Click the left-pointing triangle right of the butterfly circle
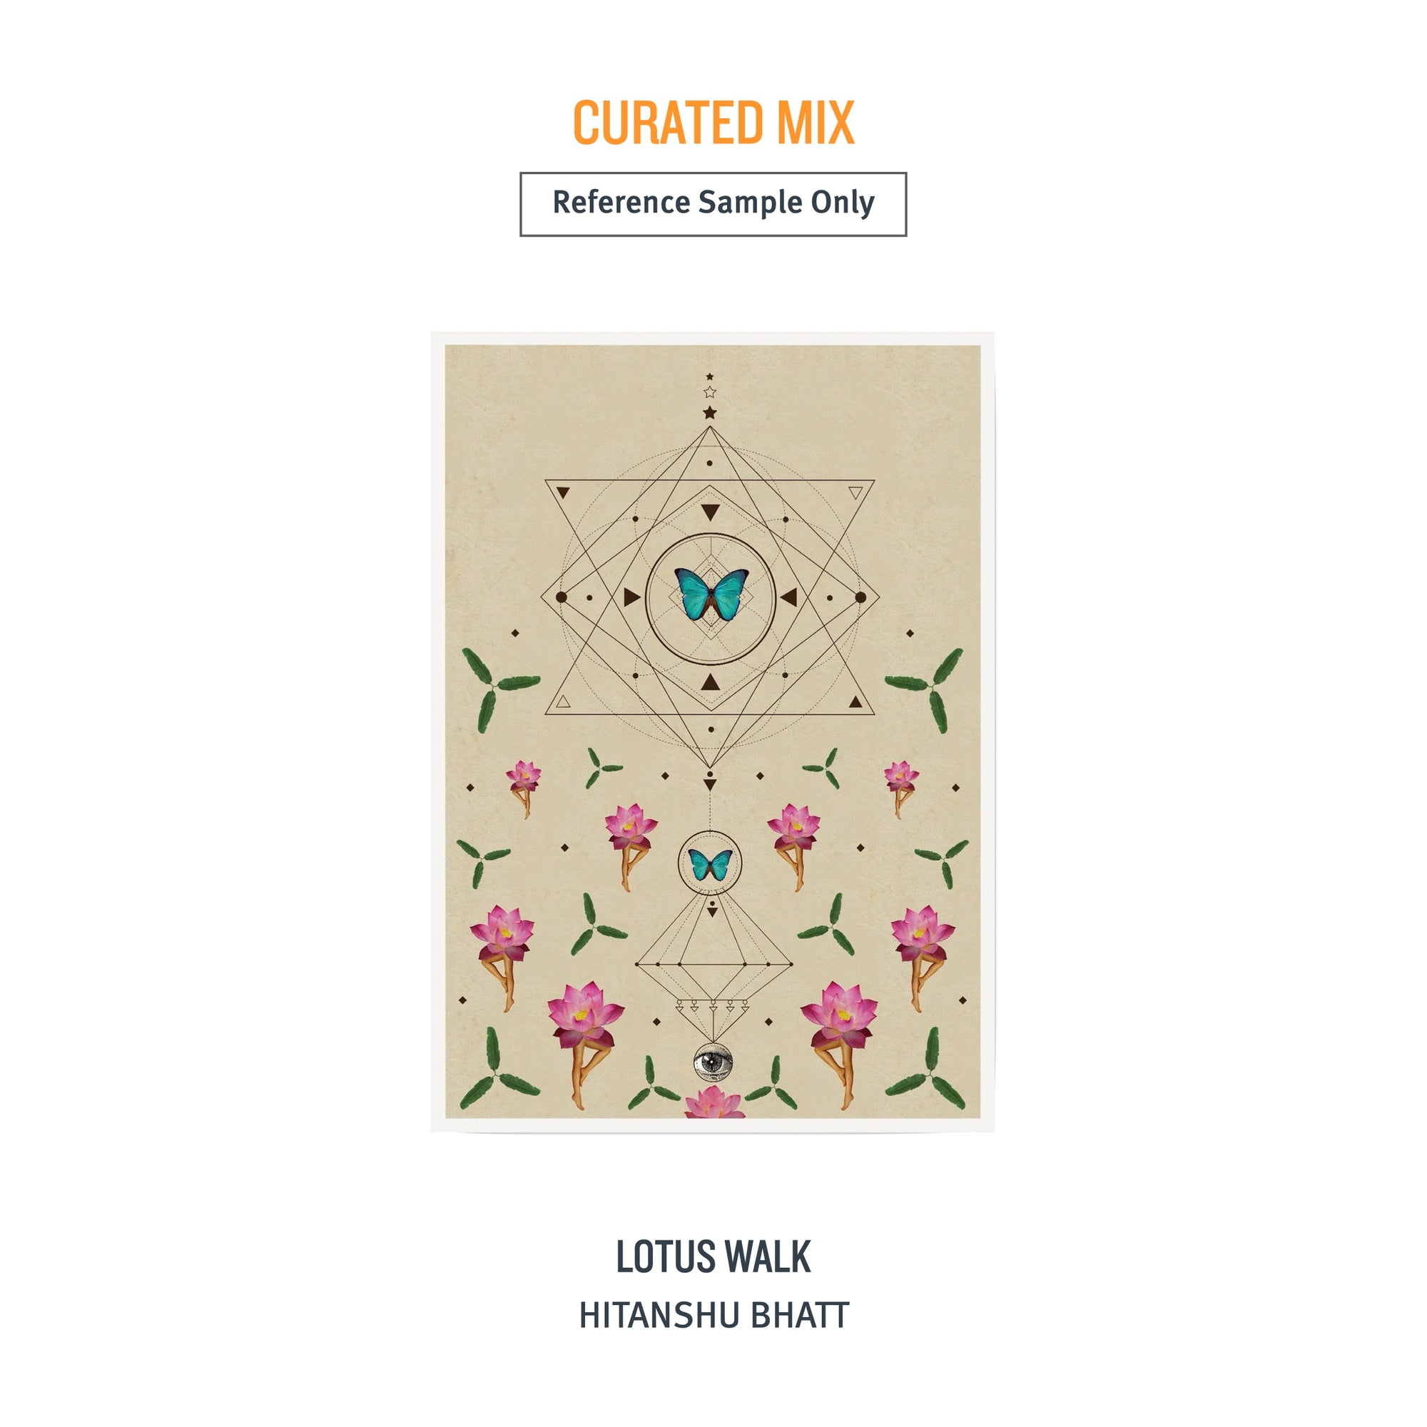1427x1427 pixels. point(789,596)
